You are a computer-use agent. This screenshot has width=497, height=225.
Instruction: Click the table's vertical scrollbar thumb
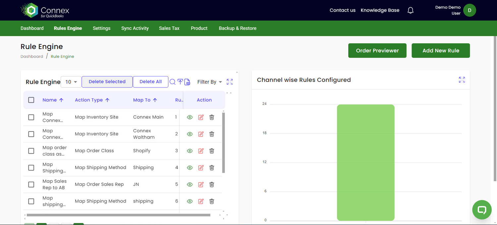coord(223,143)
